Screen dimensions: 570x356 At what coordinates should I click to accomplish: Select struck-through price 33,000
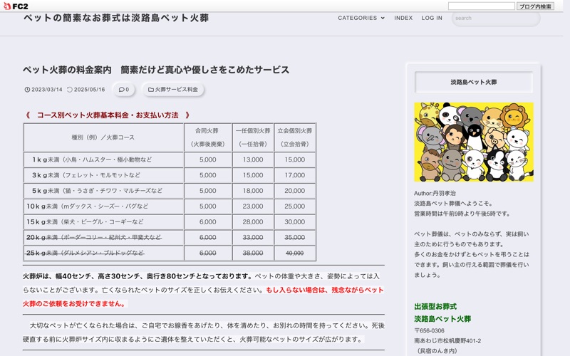pyautogui.click(x=253, y=238)
